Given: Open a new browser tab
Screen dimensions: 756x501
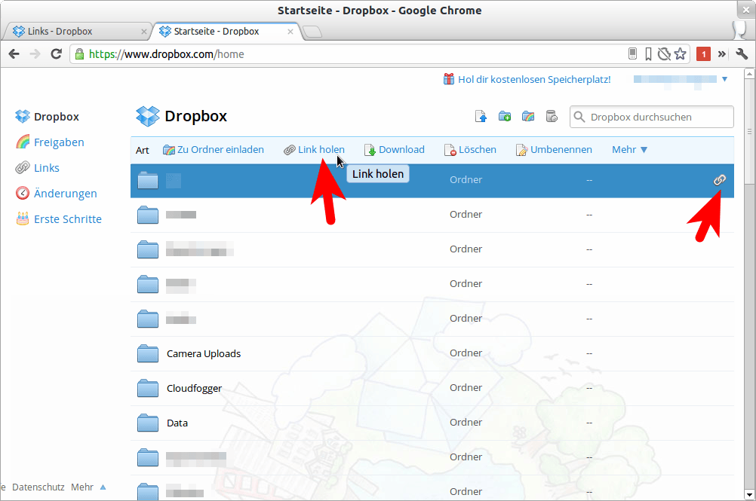Looking at the screenshot, I should pos(312,32).
